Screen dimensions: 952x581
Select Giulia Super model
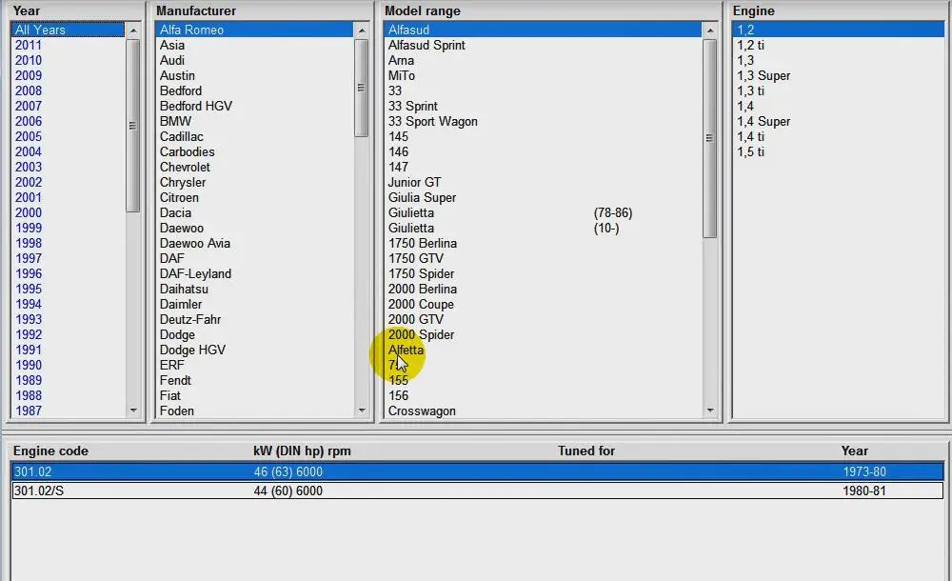pos(422,197)
